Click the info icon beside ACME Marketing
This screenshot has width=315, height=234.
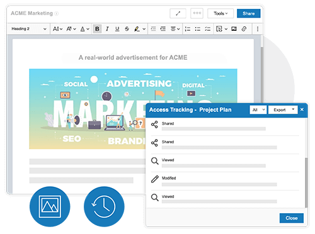[x=57, y=14]
